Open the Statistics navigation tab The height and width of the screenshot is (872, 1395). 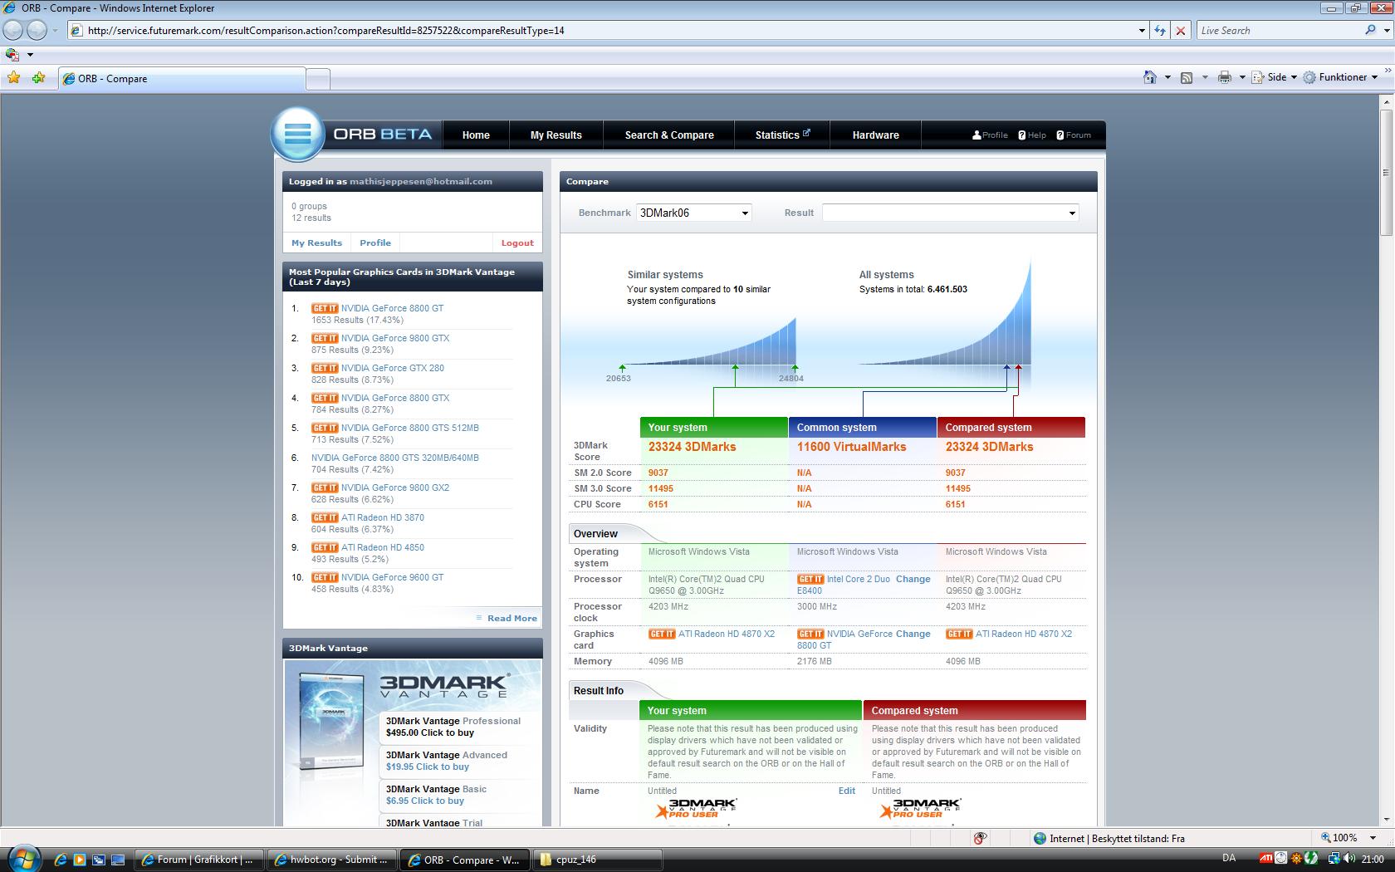[782, 135]
